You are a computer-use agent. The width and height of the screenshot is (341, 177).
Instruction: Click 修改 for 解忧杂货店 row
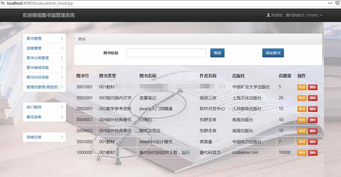point(302,131)
